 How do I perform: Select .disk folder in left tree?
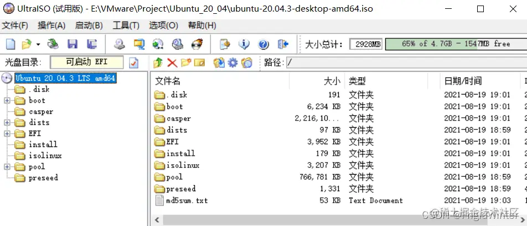(x=39, y=89)
